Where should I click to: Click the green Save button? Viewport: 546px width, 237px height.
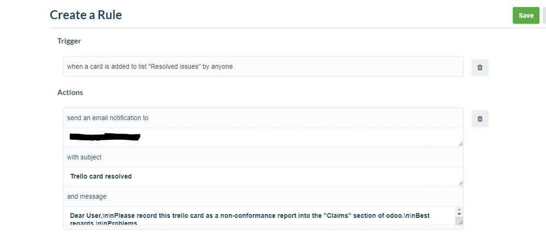[526, 15]
